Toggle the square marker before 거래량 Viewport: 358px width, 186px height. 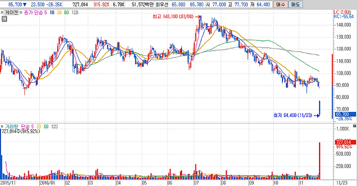[x=2, y=126]
